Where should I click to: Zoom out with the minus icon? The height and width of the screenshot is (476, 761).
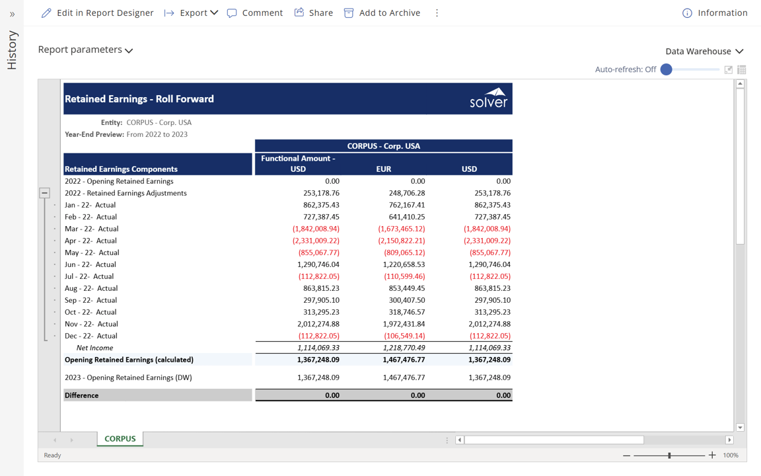click(626, 455)
